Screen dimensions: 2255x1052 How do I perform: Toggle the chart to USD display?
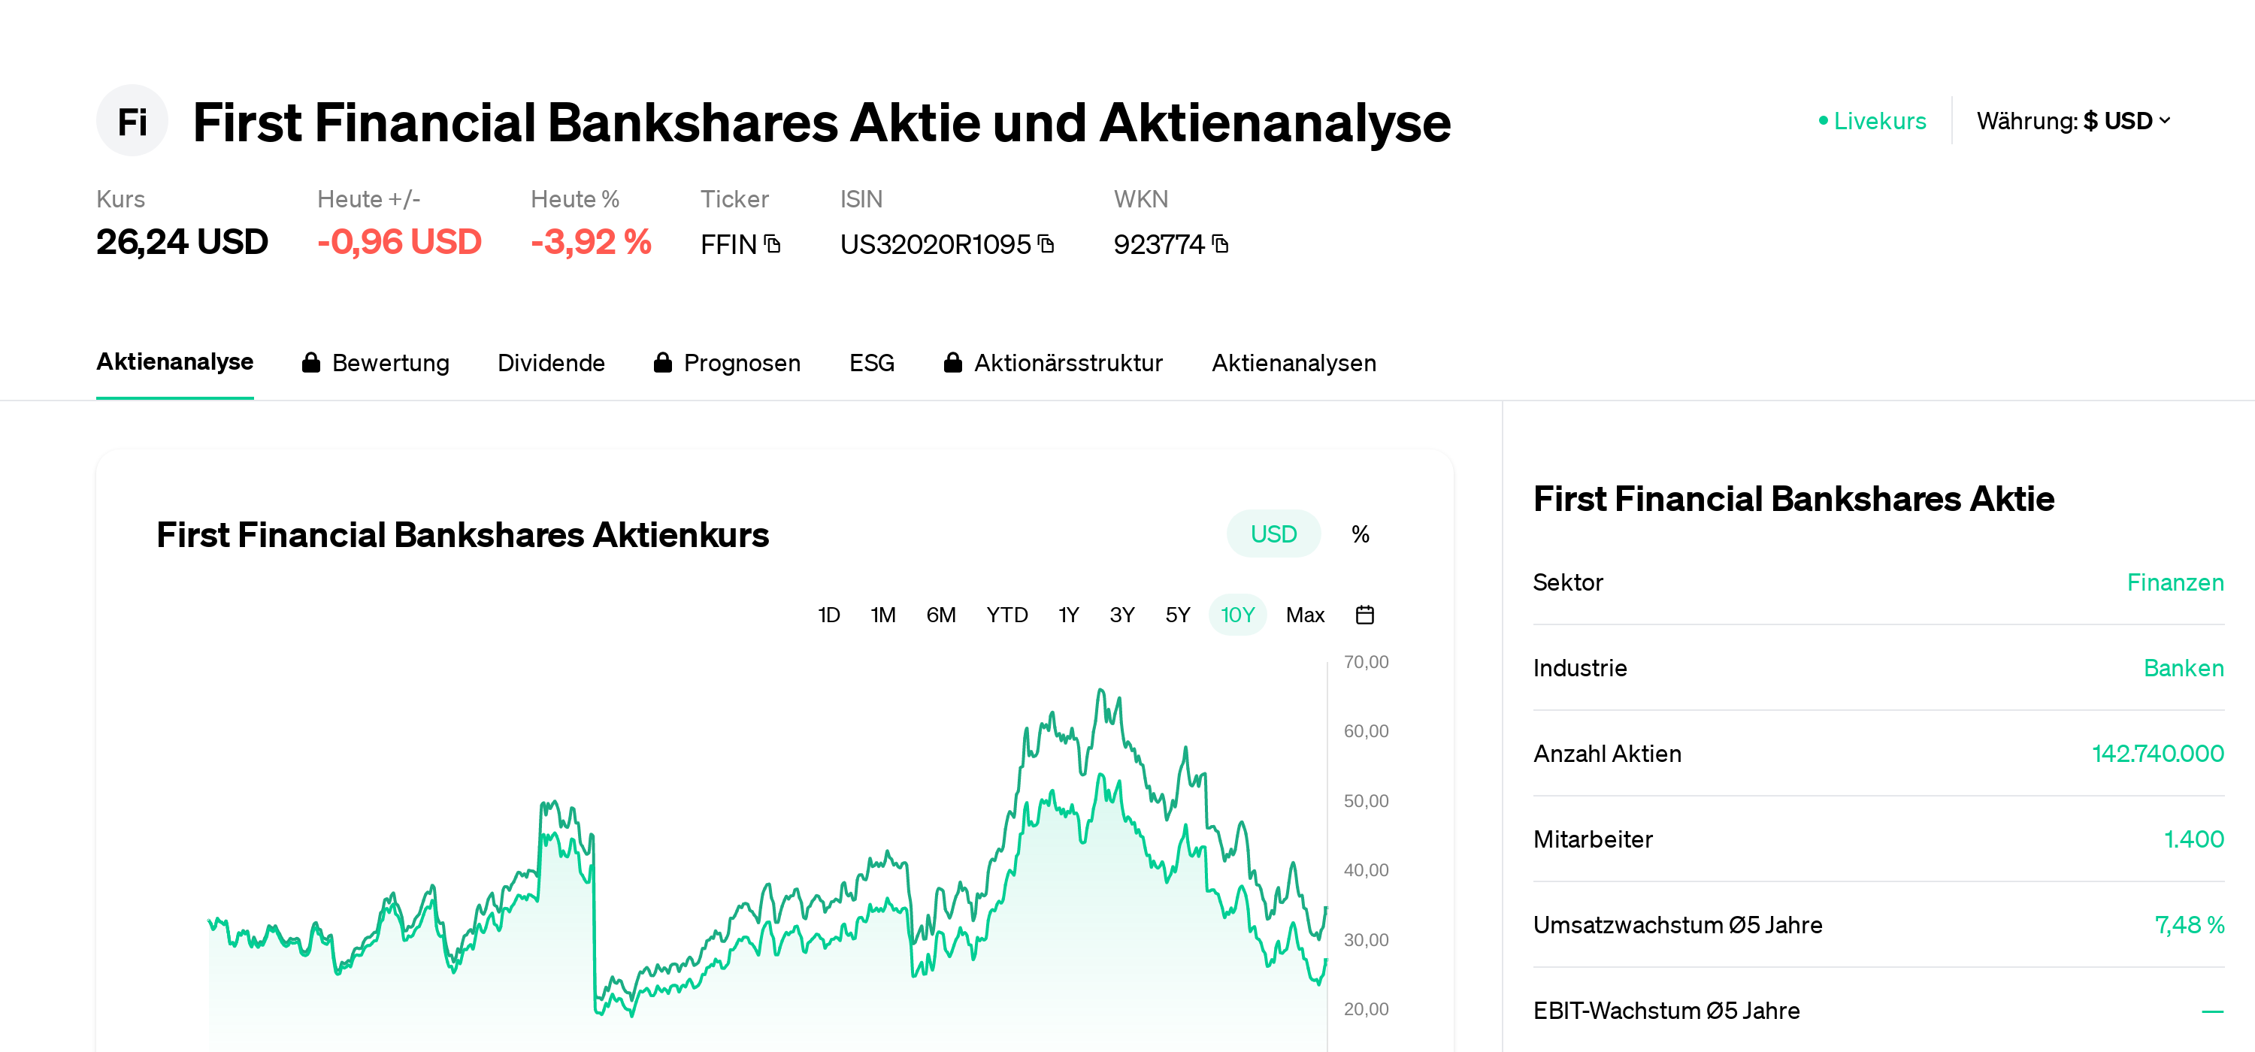[1273, 533]
